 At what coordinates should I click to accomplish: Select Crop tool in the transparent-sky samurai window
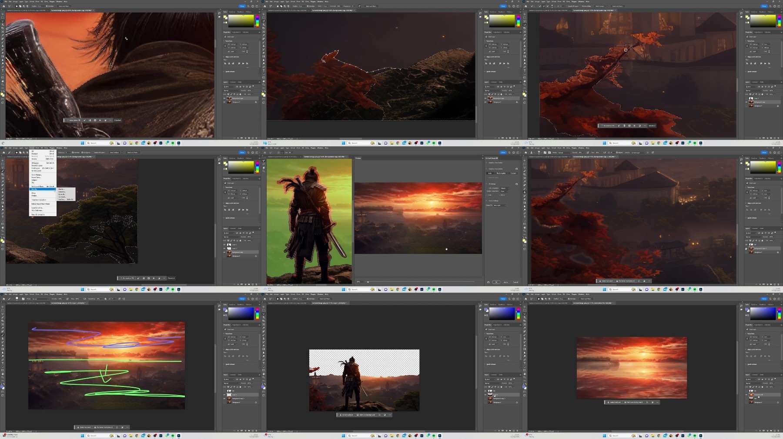[264, 321]
